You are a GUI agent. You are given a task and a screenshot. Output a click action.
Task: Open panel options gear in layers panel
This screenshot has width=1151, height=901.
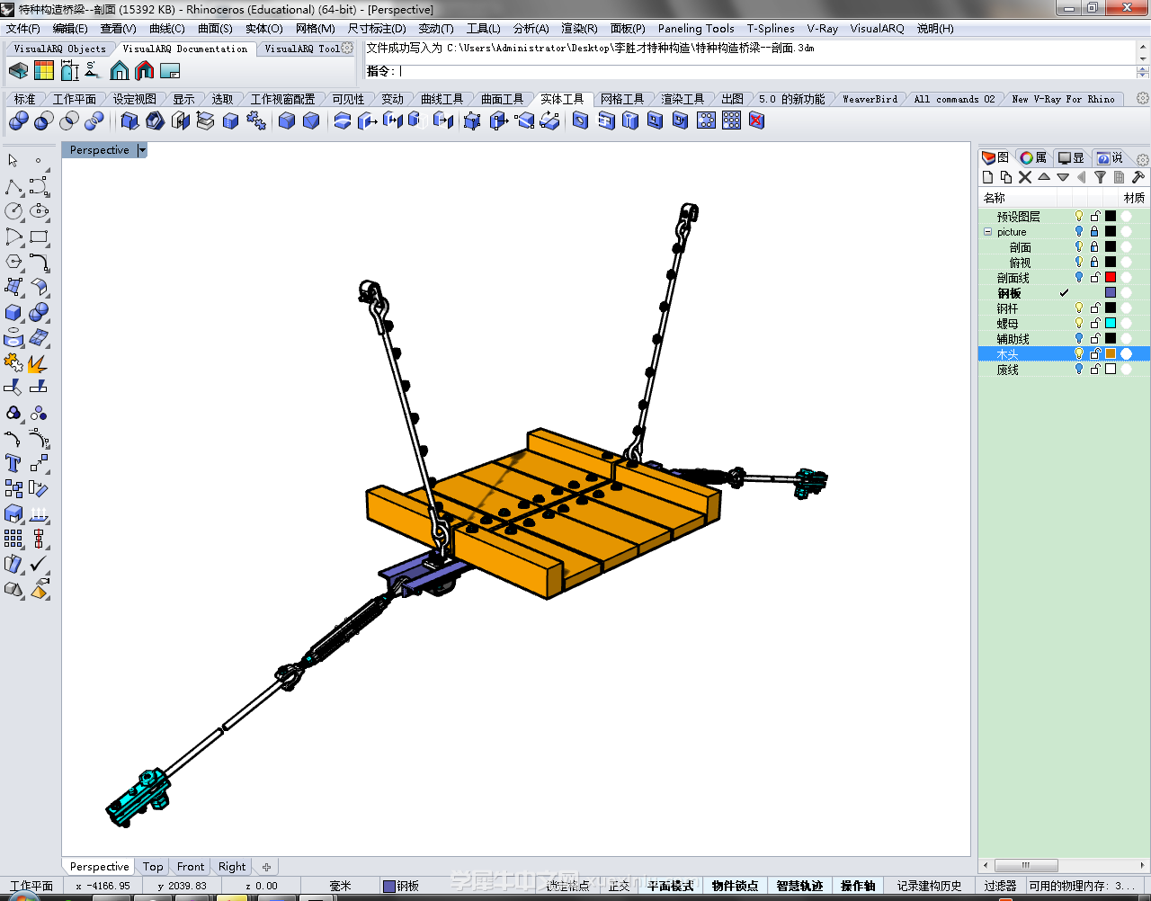1143,159
